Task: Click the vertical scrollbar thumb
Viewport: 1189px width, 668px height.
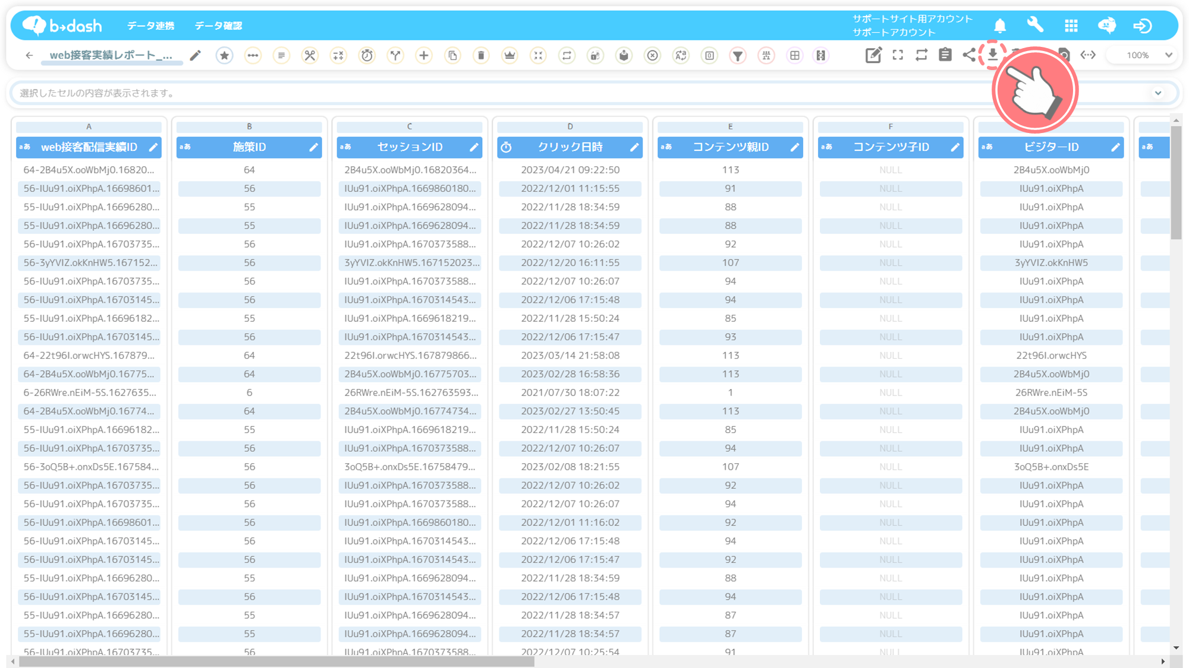Action: pos(1176,183)
